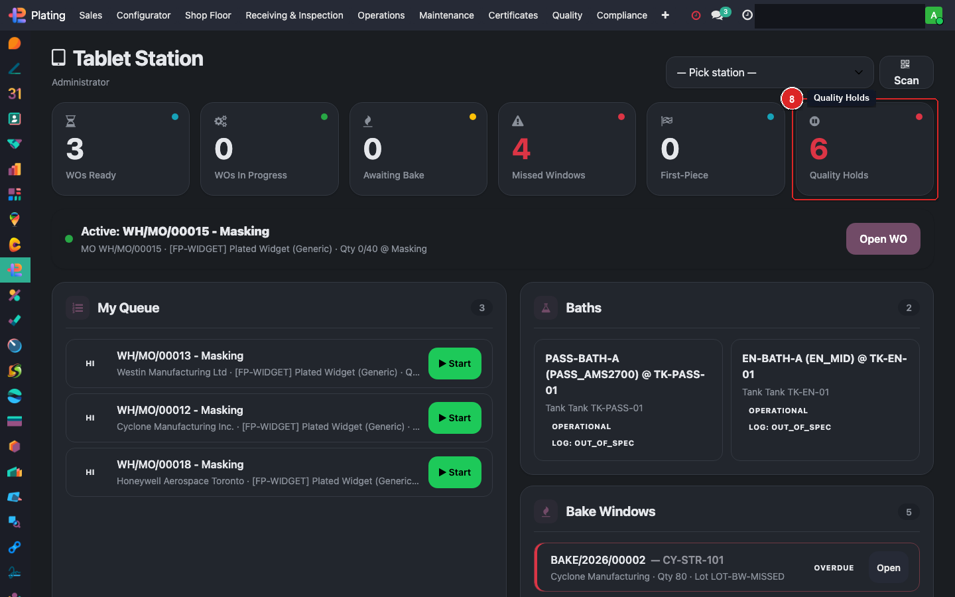Select the PASS-BATH-A bath card
Image resolution: width=955 pixels, height=597 pixels.
tap(627, 399)
